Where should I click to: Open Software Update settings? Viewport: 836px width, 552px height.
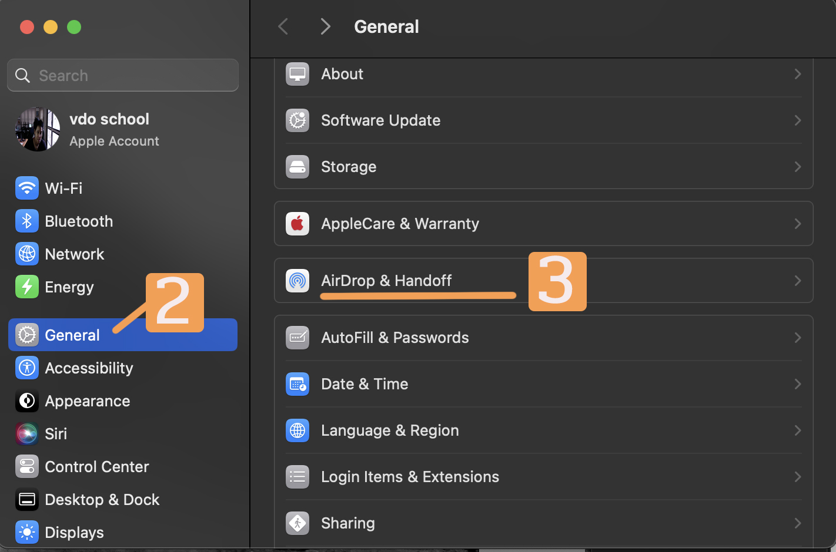coord(544,120)
